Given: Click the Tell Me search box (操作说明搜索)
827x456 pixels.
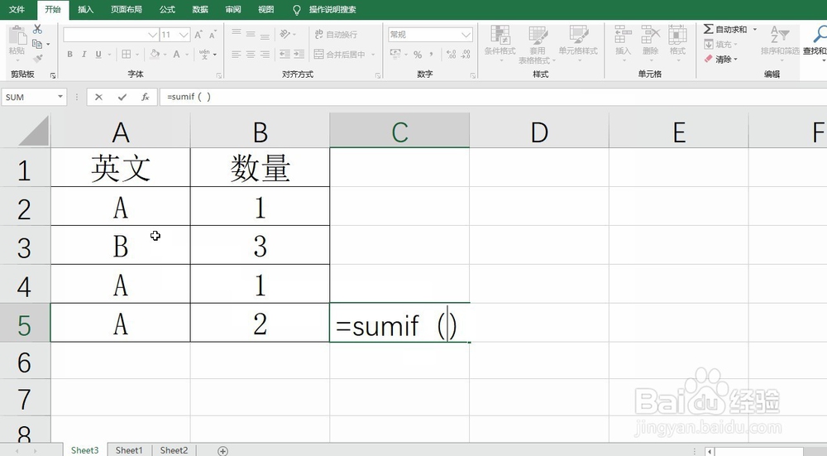Looking at the screenshot, I should (332, 9).
